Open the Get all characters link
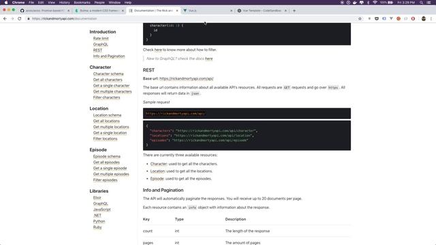Image resolution: width=436 pixels, height=245 pixels. (x=108, y=80)
